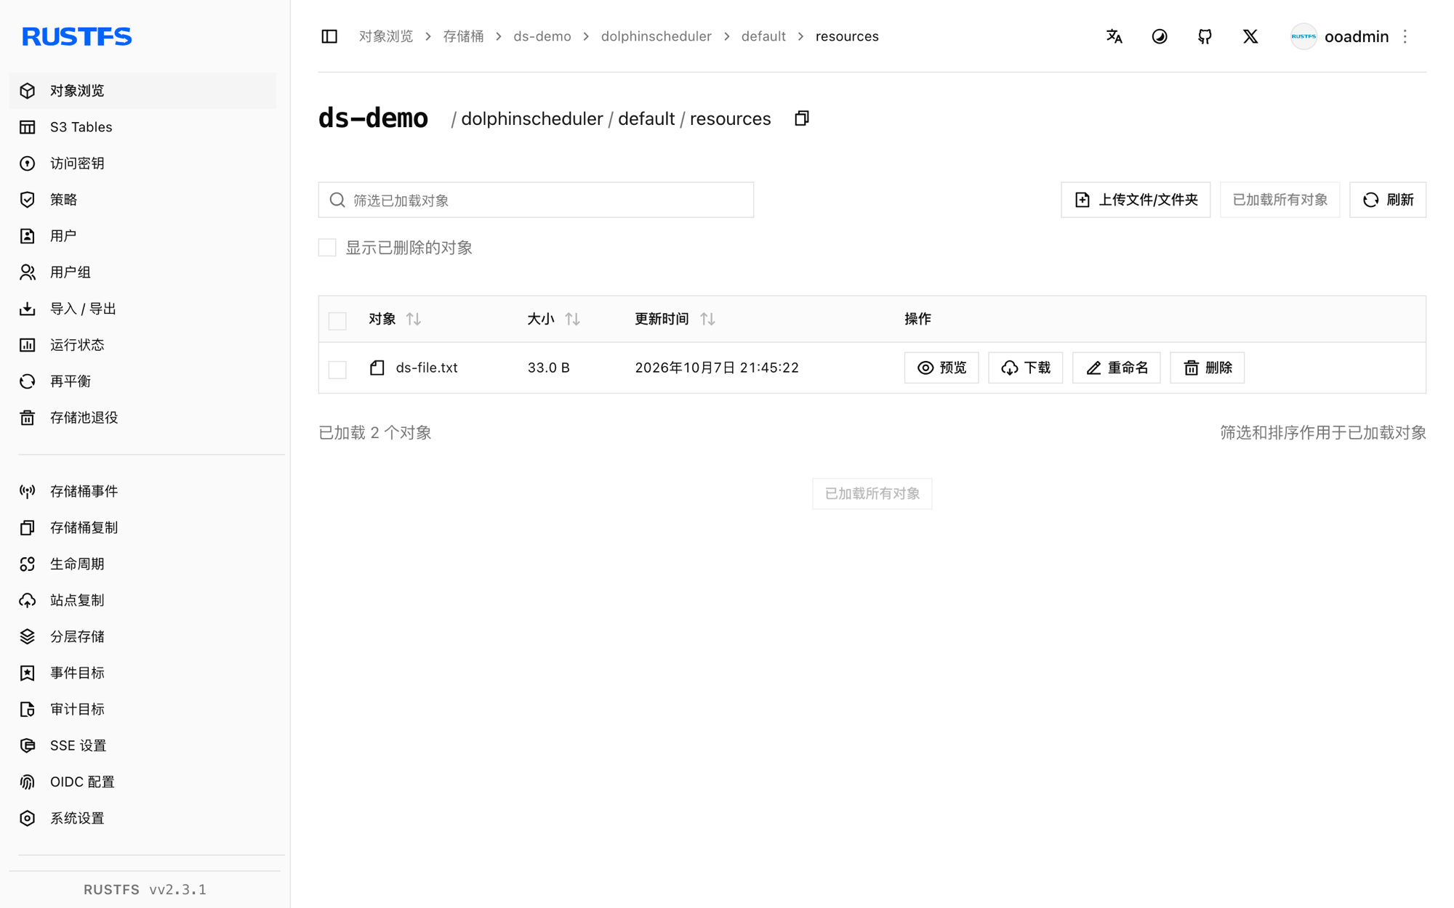Screen dimensions: 1454x908
Task: Go to default in the top breadcrumb
Action: [x=763, y=36]
